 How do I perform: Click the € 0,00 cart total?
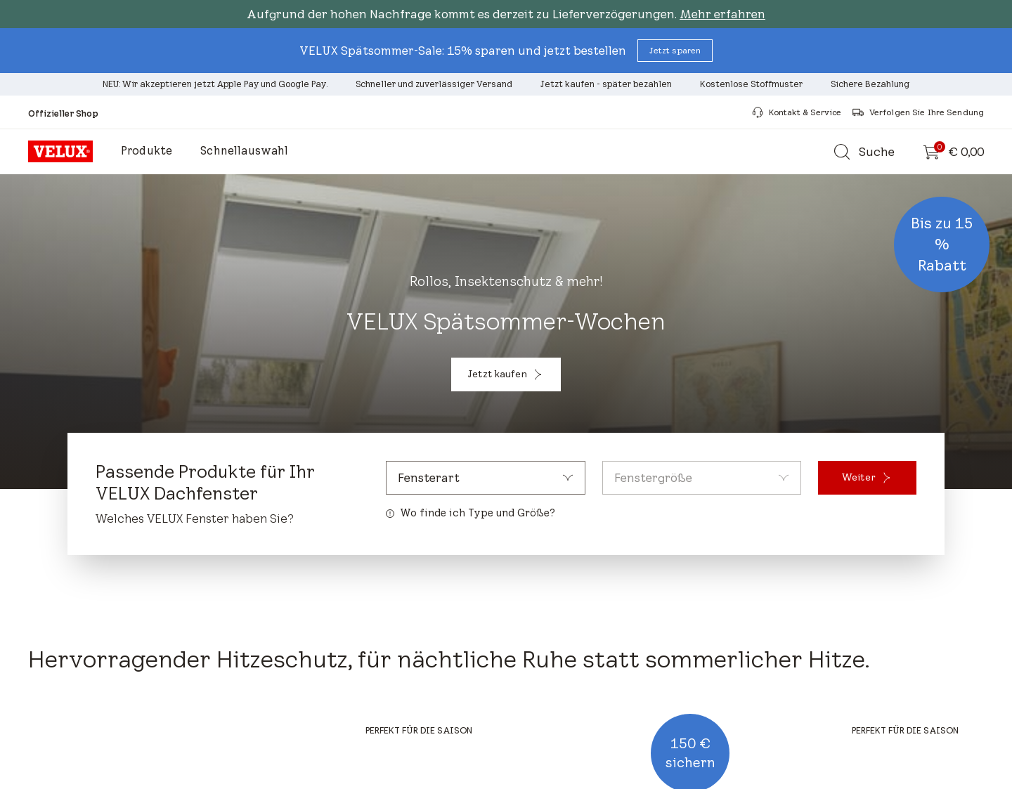coord(966,152)
